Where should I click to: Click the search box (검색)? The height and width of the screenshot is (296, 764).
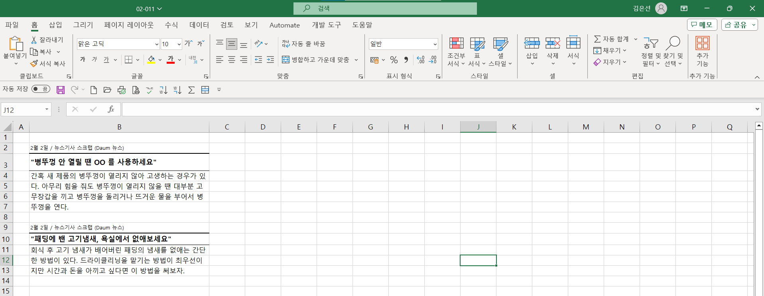click(x=385, y=8)
